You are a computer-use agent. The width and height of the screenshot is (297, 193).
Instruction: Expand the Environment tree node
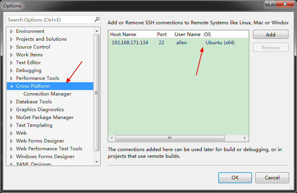click(11, 31)
